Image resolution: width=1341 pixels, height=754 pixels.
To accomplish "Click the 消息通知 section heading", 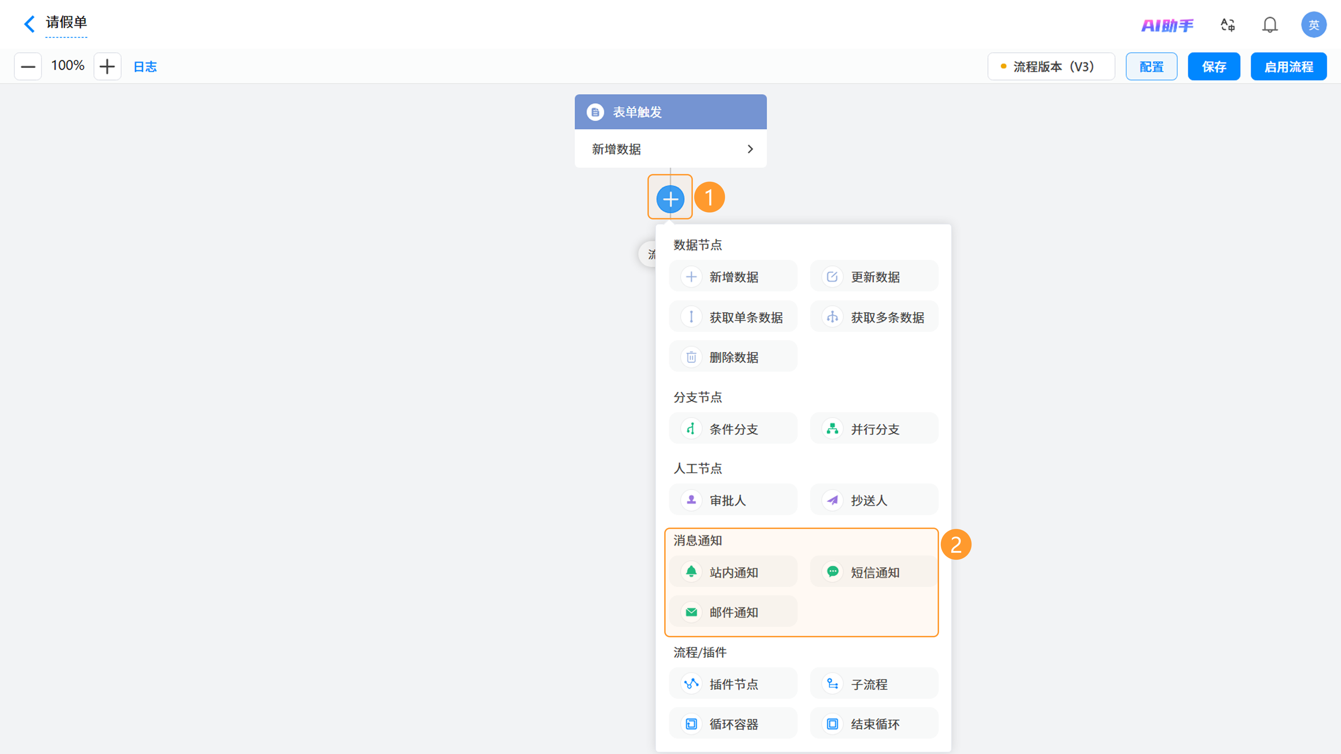I will pos(698,541).
